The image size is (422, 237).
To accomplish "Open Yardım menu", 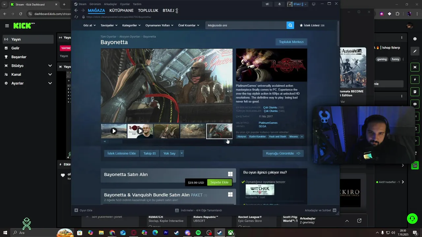I will pos(137,4).
